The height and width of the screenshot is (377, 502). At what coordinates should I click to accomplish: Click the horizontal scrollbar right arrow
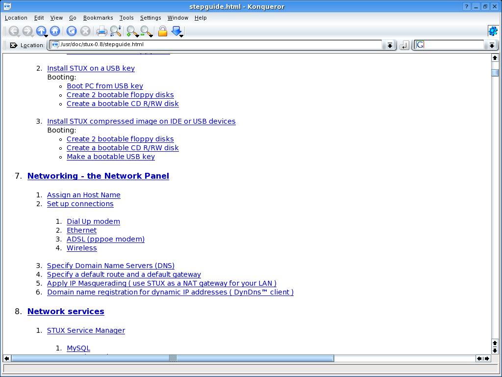(x=487, y=358)
